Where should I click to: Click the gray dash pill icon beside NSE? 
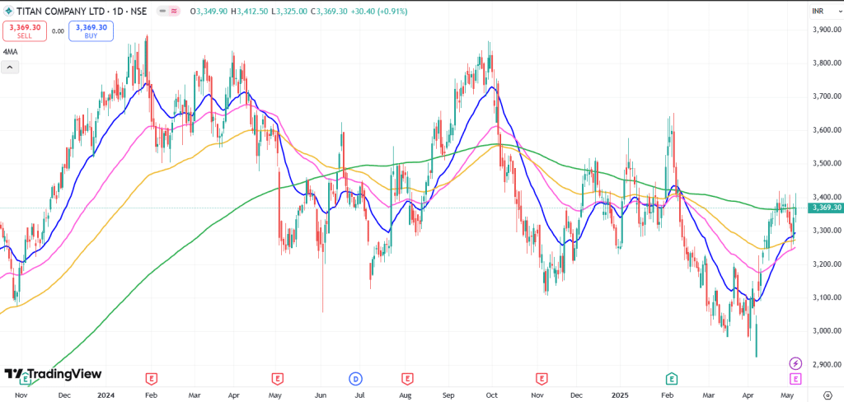click(x=162, y=12)
